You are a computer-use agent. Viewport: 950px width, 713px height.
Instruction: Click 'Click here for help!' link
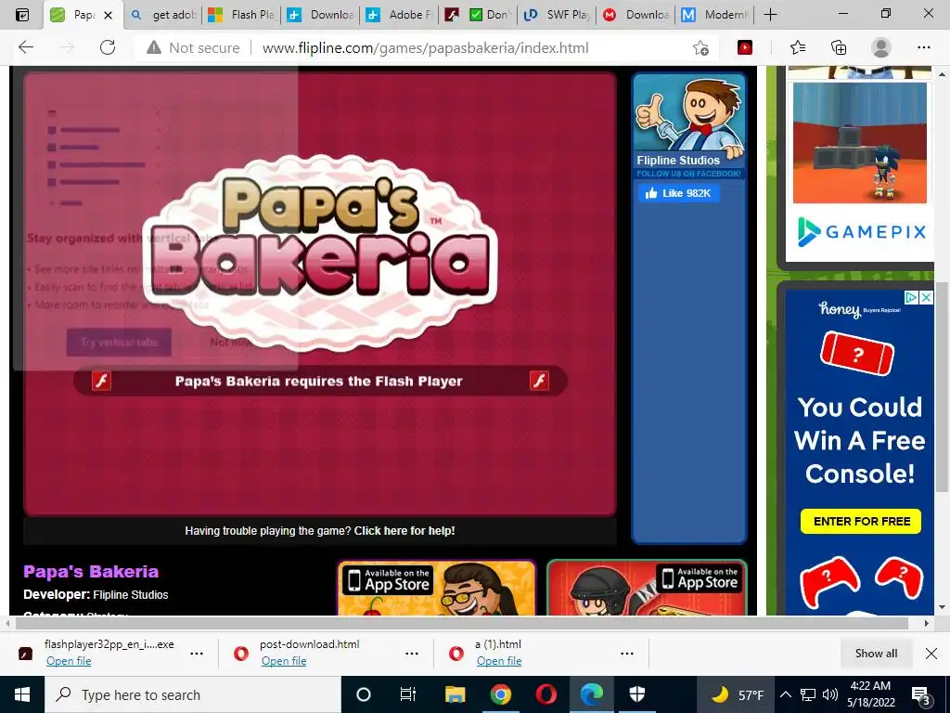pos(404,530)
